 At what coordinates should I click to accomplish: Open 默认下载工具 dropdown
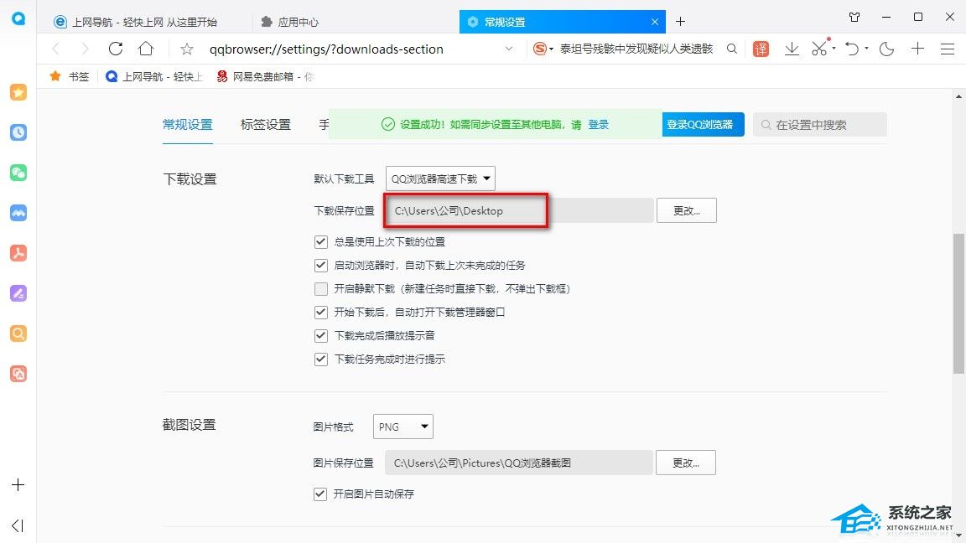(x=440, y=178)
